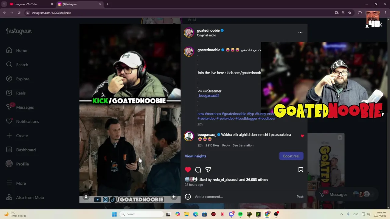The image size is (390, 219).
Task: Open View insights link
Action: tap(195, 156)
